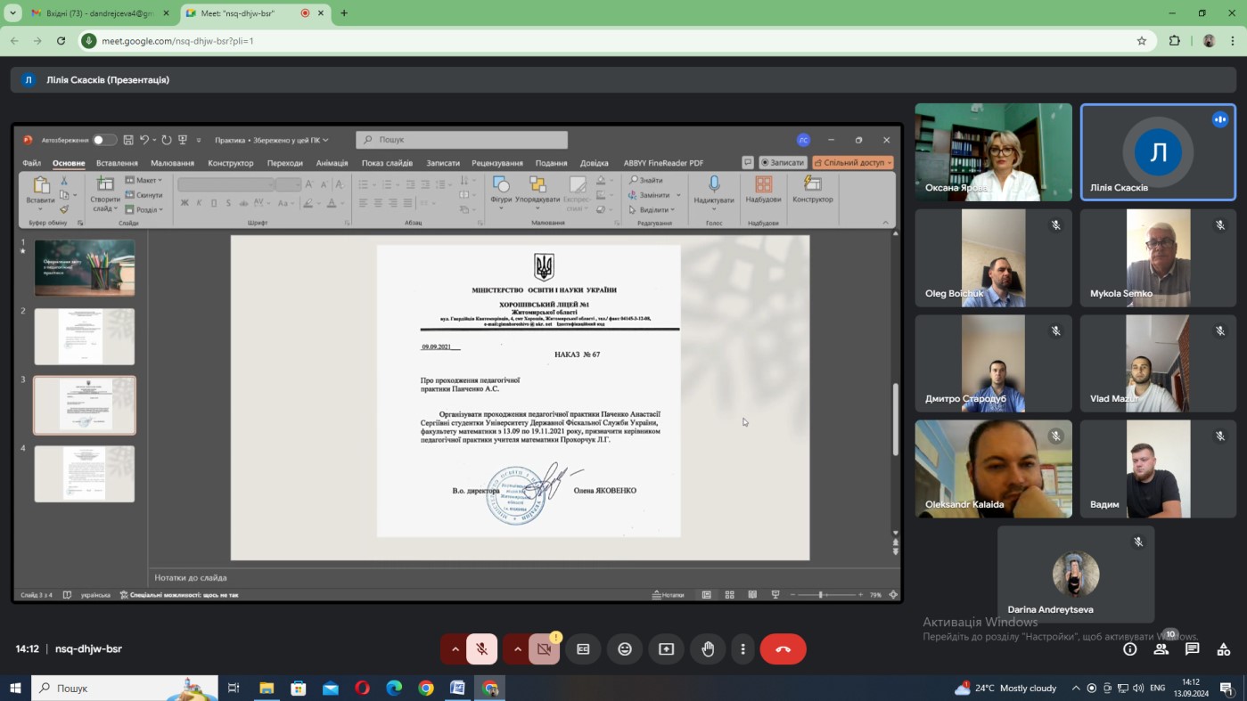Expand audio settings arrow beside microphone
This screenshot has width=1247, height=701.
coord(455,649)
